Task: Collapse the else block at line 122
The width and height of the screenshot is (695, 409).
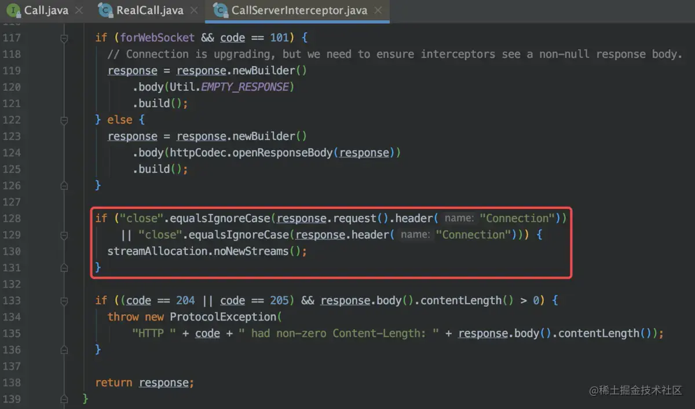Action: pyautogui.click(x=64, y=120)
